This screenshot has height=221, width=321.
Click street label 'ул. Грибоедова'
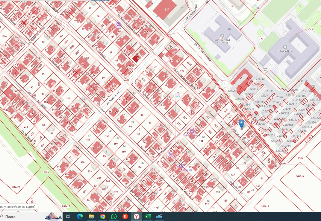191,11
